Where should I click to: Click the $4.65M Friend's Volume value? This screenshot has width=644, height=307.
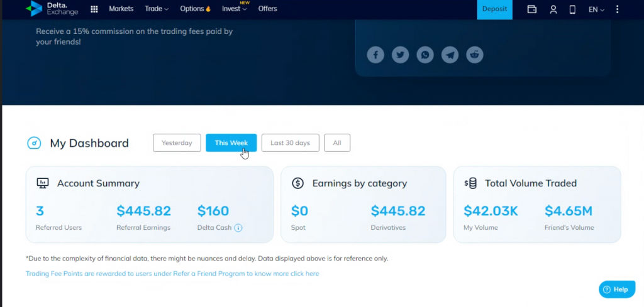click(569, 211)
